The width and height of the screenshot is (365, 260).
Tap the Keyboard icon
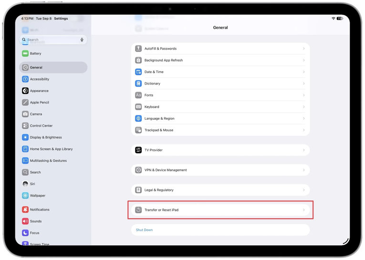138,107
